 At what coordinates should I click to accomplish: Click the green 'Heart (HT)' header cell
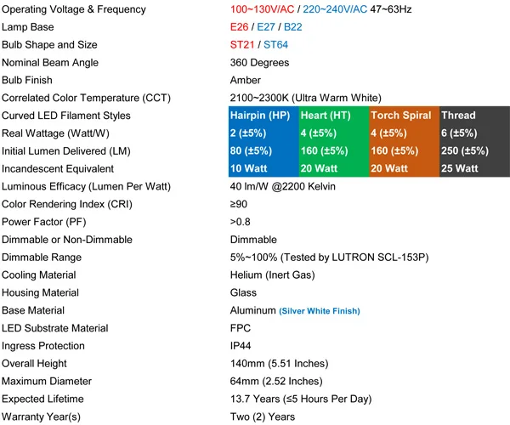click(x=334, y=115)
